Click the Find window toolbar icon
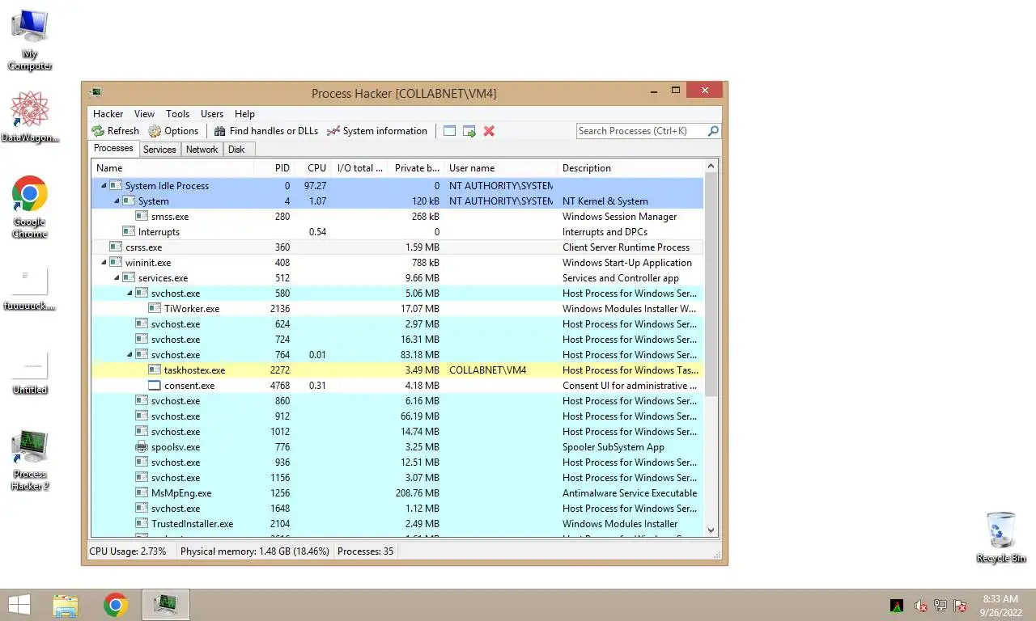 click(449, 131)
